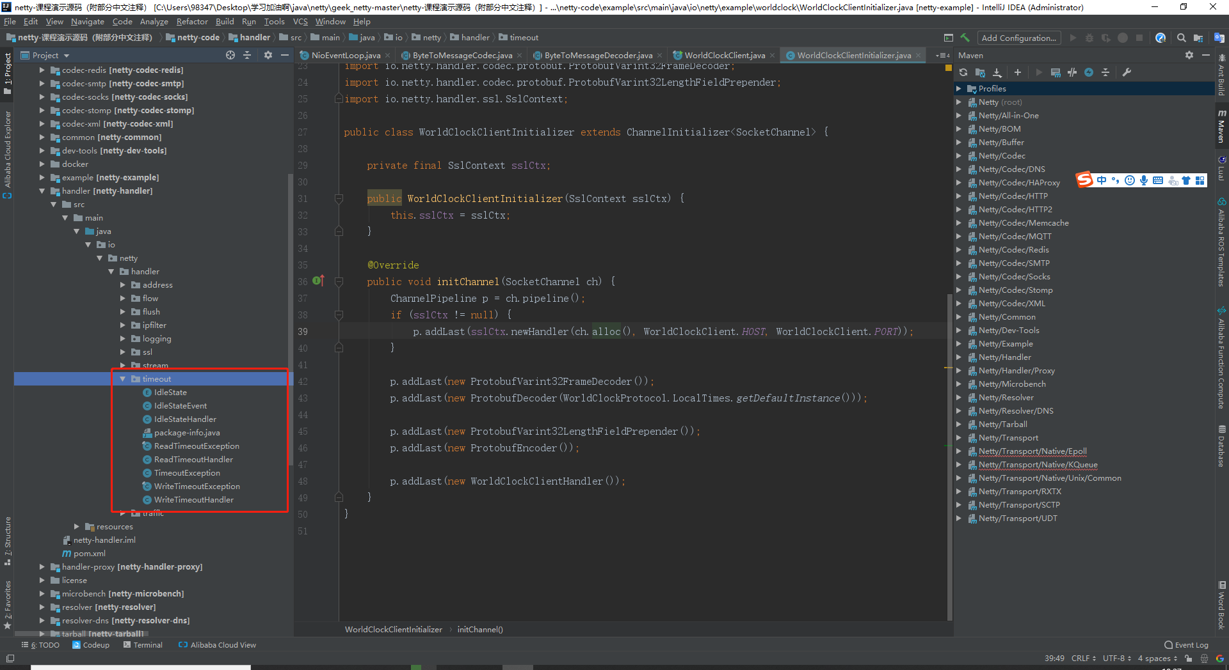Toggle the read-only lock icon in status bar
The width and height of the screenshot is (1229, 670).
click(x=1188, y=658)
